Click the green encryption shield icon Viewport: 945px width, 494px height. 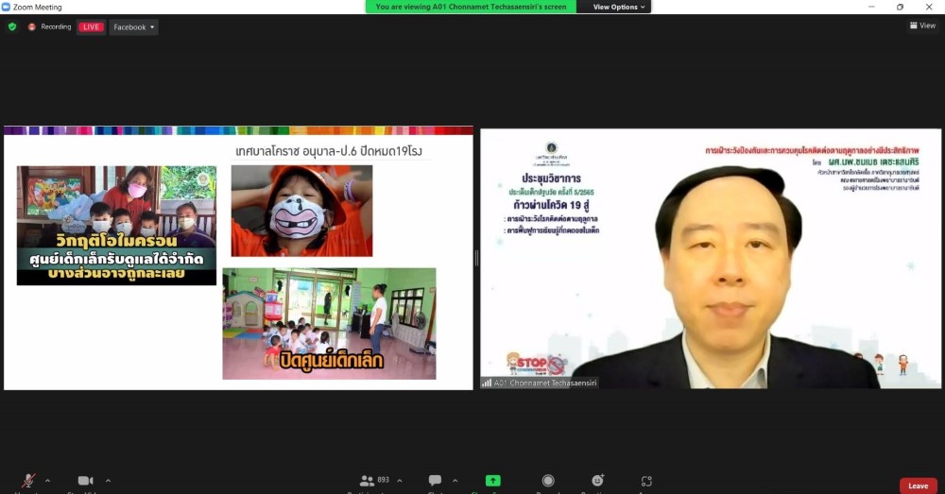pyautogui.click(x=12, y=27)
